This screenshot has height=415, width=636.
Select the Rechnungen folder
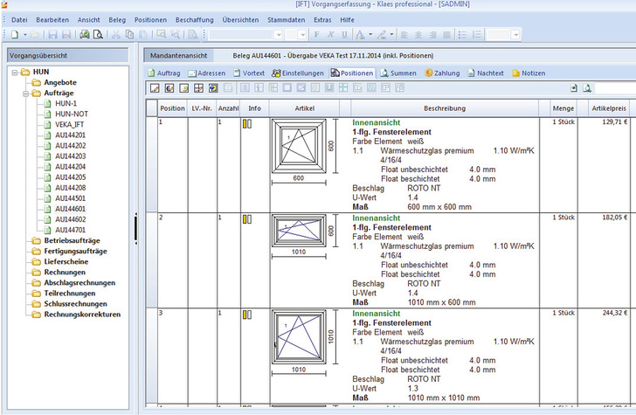(63, 272)
